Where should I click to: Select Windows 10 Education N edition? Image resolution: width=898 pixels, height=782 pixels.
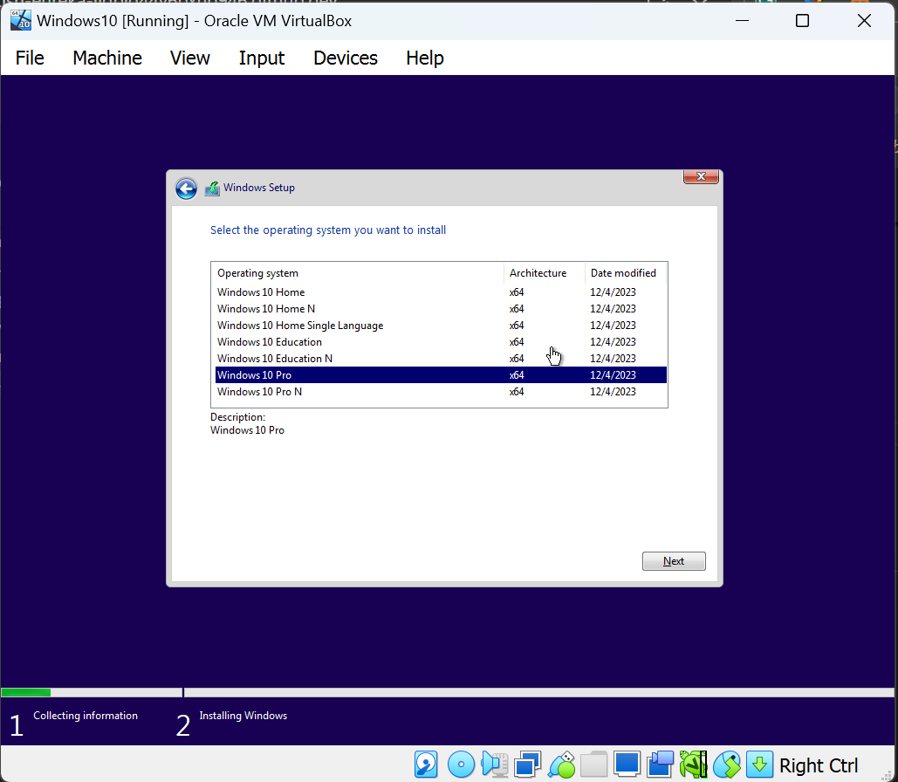coord(441,359)
